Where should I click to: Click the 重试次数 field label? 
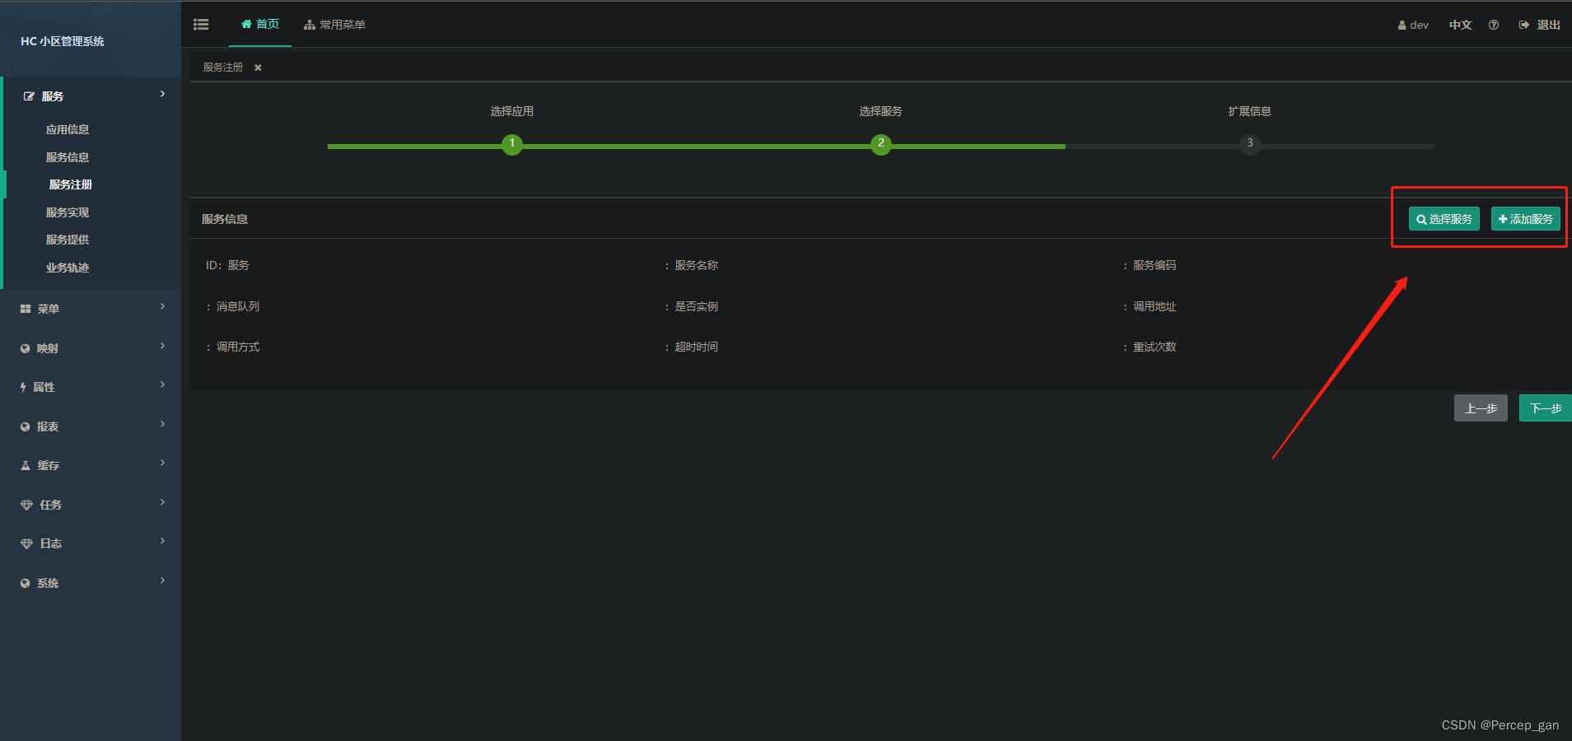click(1155, 347)
